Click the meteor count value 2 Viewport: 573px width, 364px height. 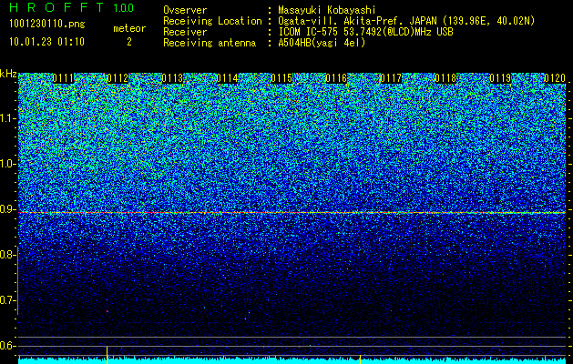click(129, 42)
